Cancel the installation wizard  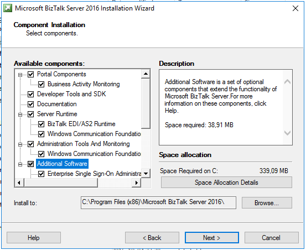click(x=272, y=238)
